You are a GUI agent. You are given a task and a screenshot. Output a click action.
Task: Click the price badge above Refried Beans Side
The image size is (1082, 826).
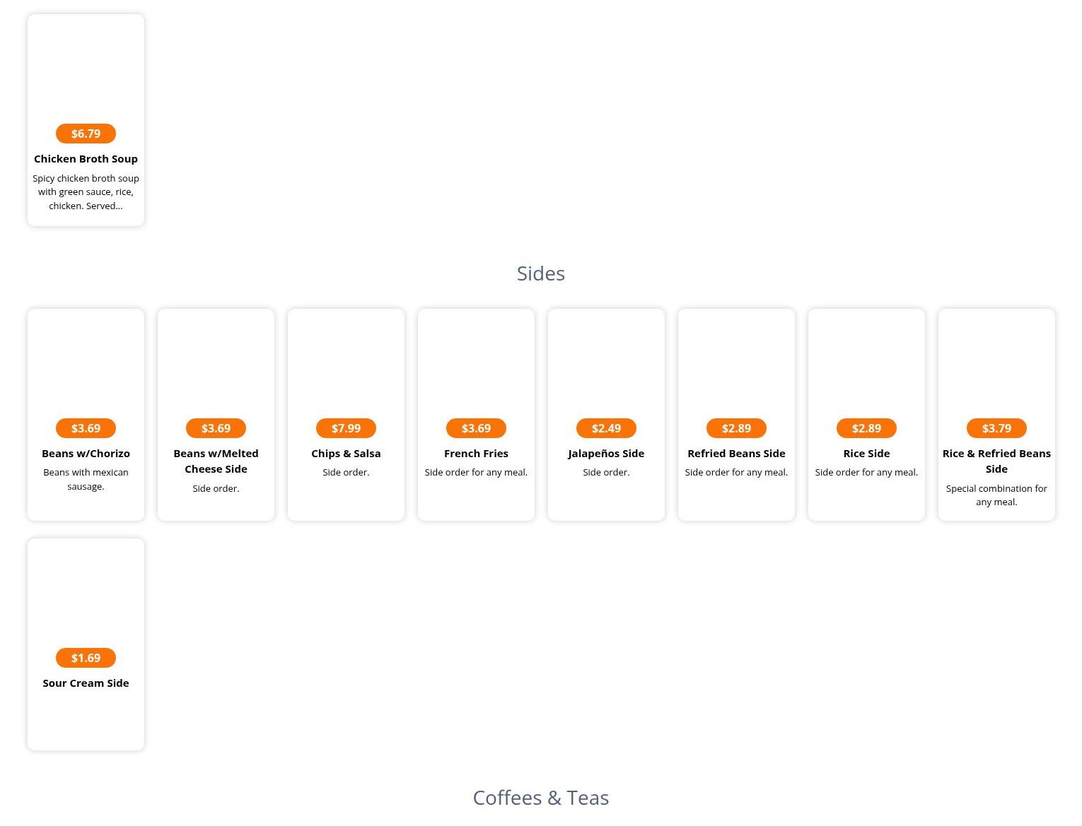(x=736, y=428)
